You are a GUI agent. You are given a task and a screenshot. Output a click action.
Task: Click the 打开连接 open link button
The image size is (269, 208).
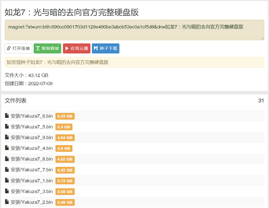coord(18,48)
